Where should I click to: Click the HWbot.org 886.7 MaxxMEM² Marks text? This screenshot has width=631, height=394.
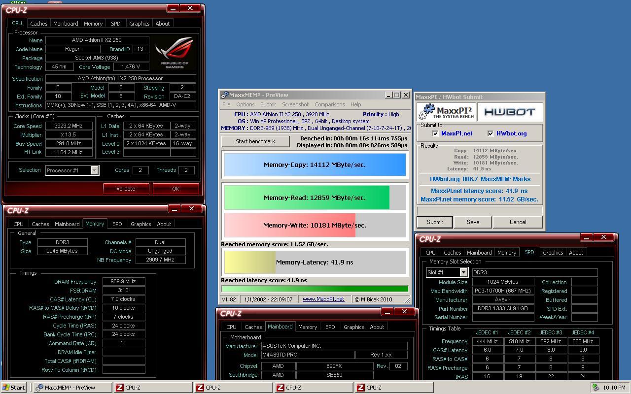[x=480, y=180]
